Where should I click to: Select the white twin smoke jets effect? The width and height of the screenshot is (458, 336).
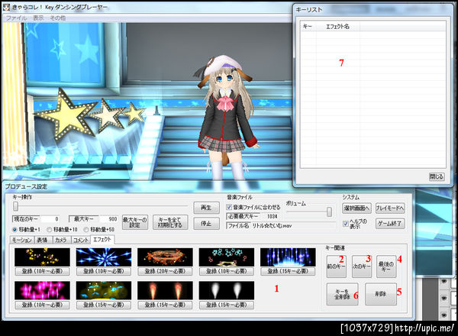coord(227,290)
